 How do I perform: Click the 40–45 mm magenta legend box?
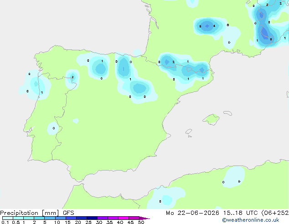click(x=124, y=218)
